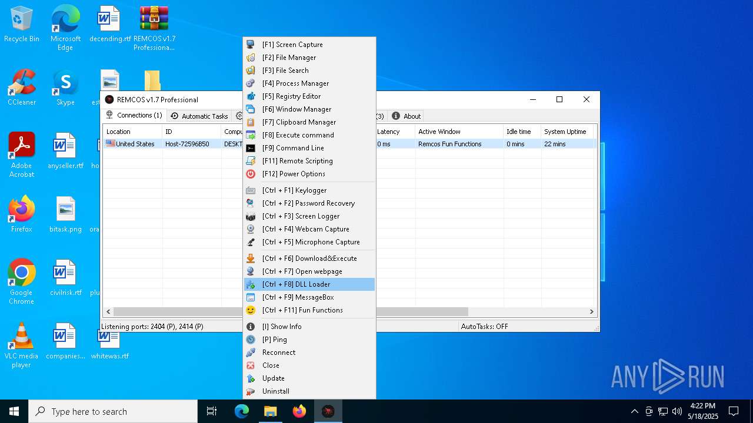This screenshot has height=423, width=753.
Task: Open the anyseller.rtf desktop file
Action: 65,151
